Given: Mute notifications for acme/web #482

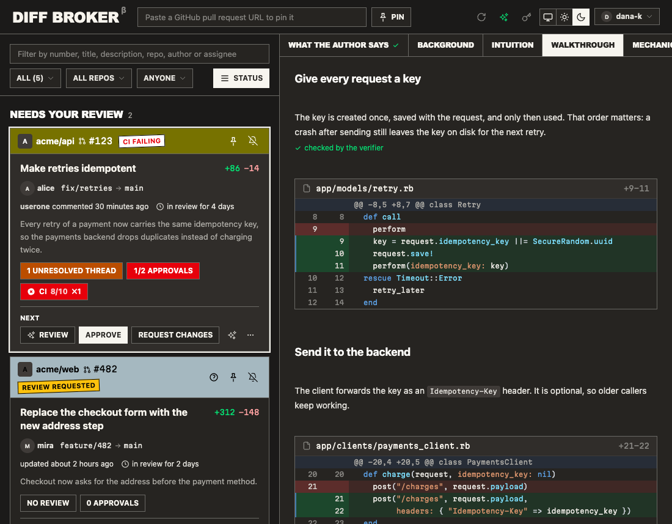Looking at the screenshot, I should coord(253,377).
